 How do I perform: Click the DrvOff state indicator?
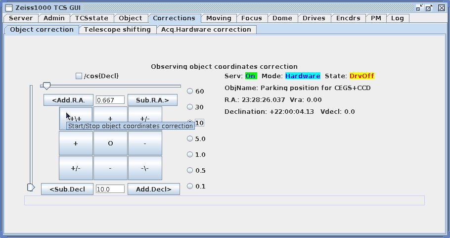pyautogui.click(x=361, y=76)
